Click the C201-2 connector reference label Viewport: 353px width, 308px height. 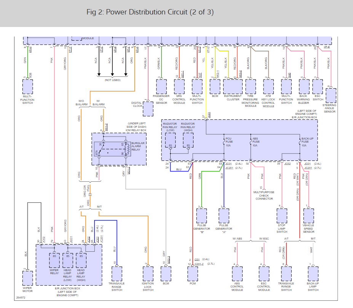coord(199,264)
